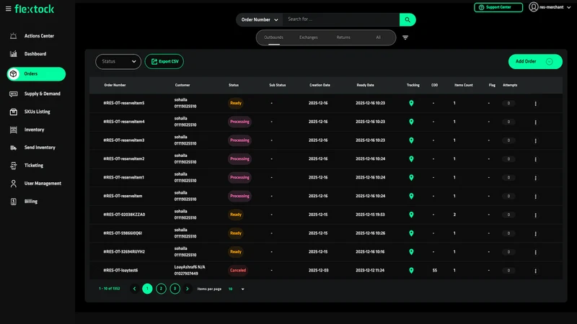Screen dimensions: 577x324
Task: Open tracking pin for order reserveitem5
Action: [411, 103]
